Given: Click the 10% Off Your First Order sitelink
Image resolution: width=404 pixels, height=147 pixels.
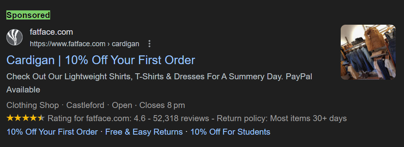Looking at the screenshot, I should coord(52,132).
